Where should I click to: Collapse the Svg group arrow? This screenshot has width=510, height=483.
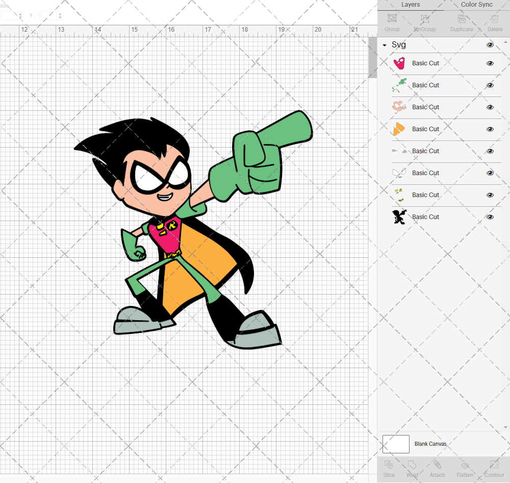385,45
